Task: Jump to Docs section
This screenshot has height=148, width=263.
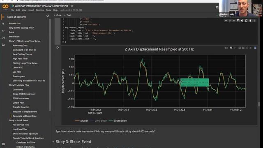Action: tap(12, 32)
